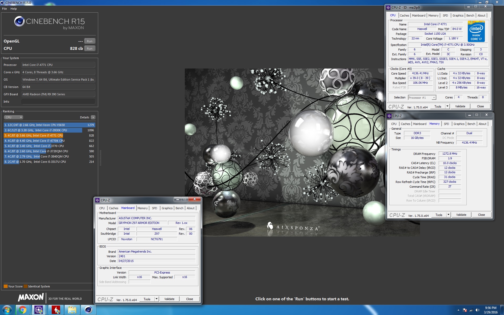
Task: Open CPU tab in Memory CPU-Z window
Action: tap(394, 124)
